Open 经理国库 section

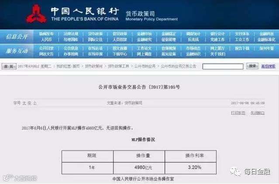pyautogui.click(x=71, y=40)
